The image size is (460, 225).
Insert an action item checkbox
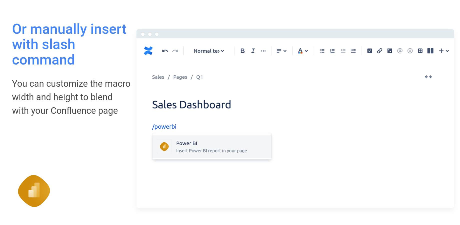369,51
